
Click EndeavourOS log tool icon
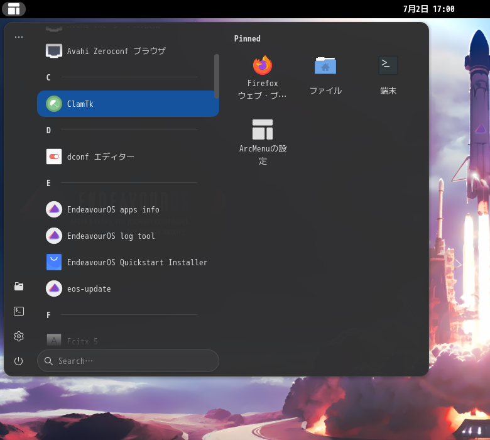coord(54,236)
